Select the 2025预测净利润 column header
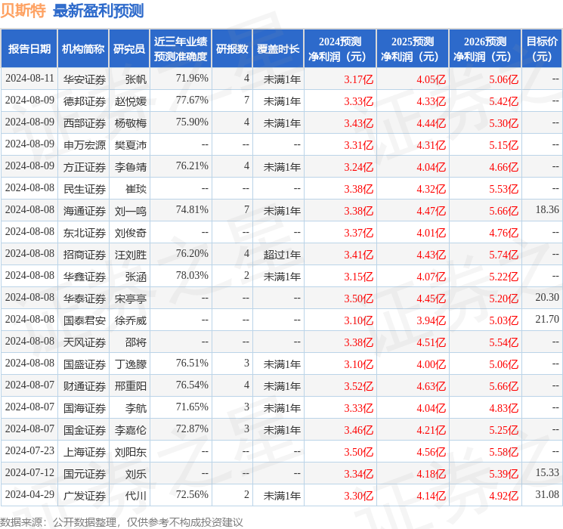Viewport: 563px width, 529px height. pos(413,49)
